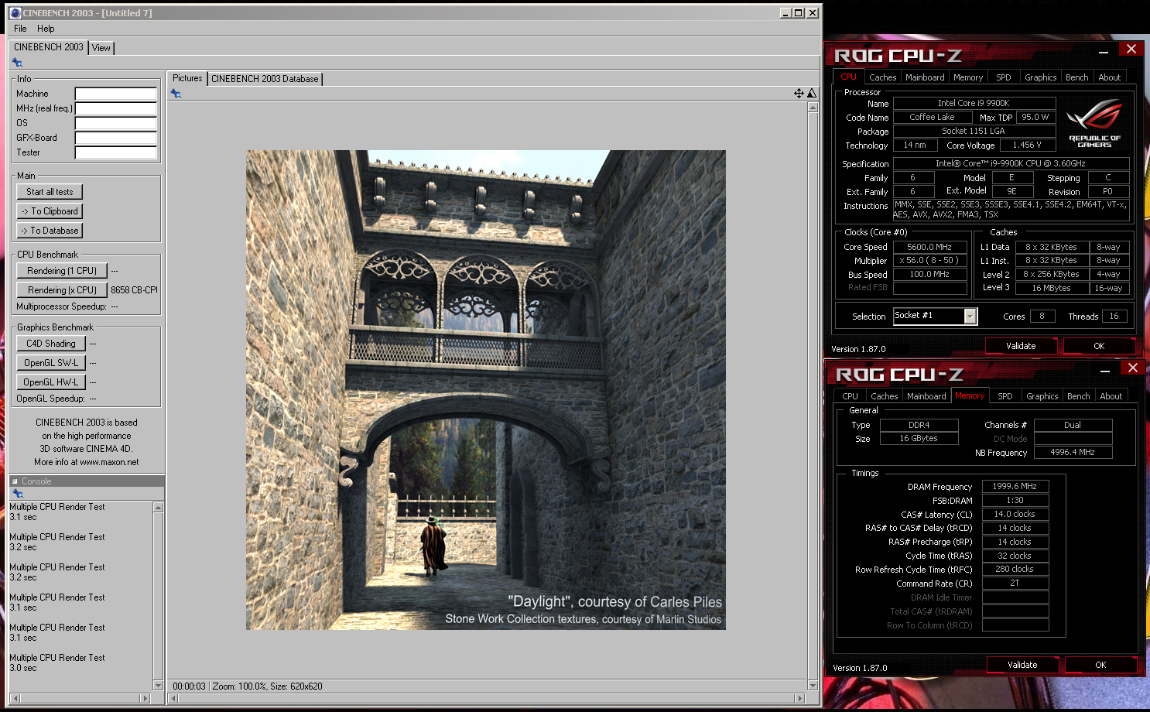Open the Socket #1 selection dropdown
The image size is (1150, 712).
pos(970,316)
